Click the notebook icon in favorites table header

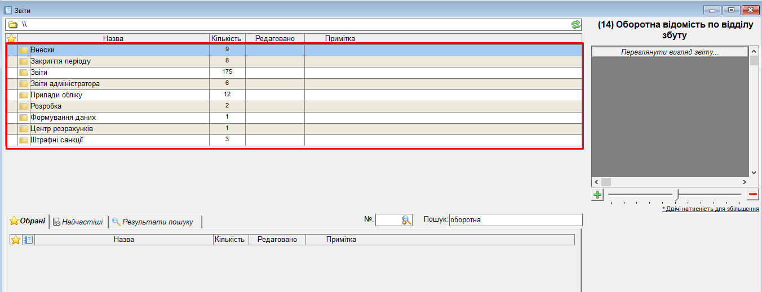click(x=29, y=240)
